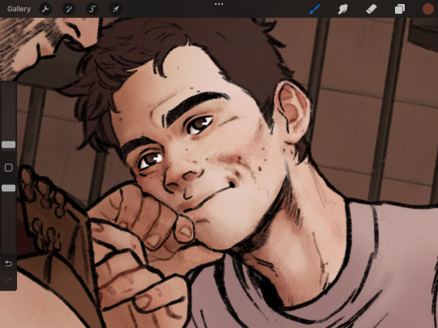Tap the square Modify button in sidebar
Screen dimensions: 438x328
[x=8, y=168]
